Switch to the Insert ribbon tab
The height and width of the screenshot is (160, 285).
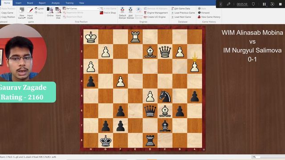point(18,3)
